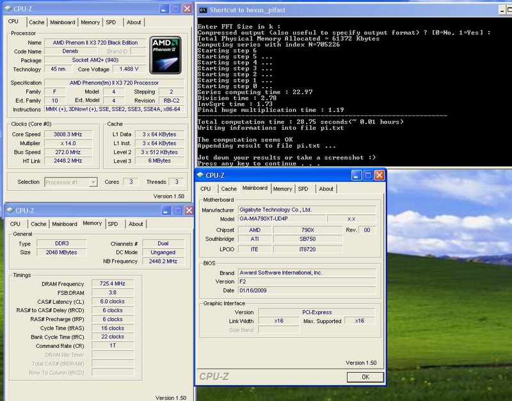Open Memory tab in Mainboard CPU-Z window
Image resolution: width=512 pixels, height=401 pixels.
[x=282, y=189]
